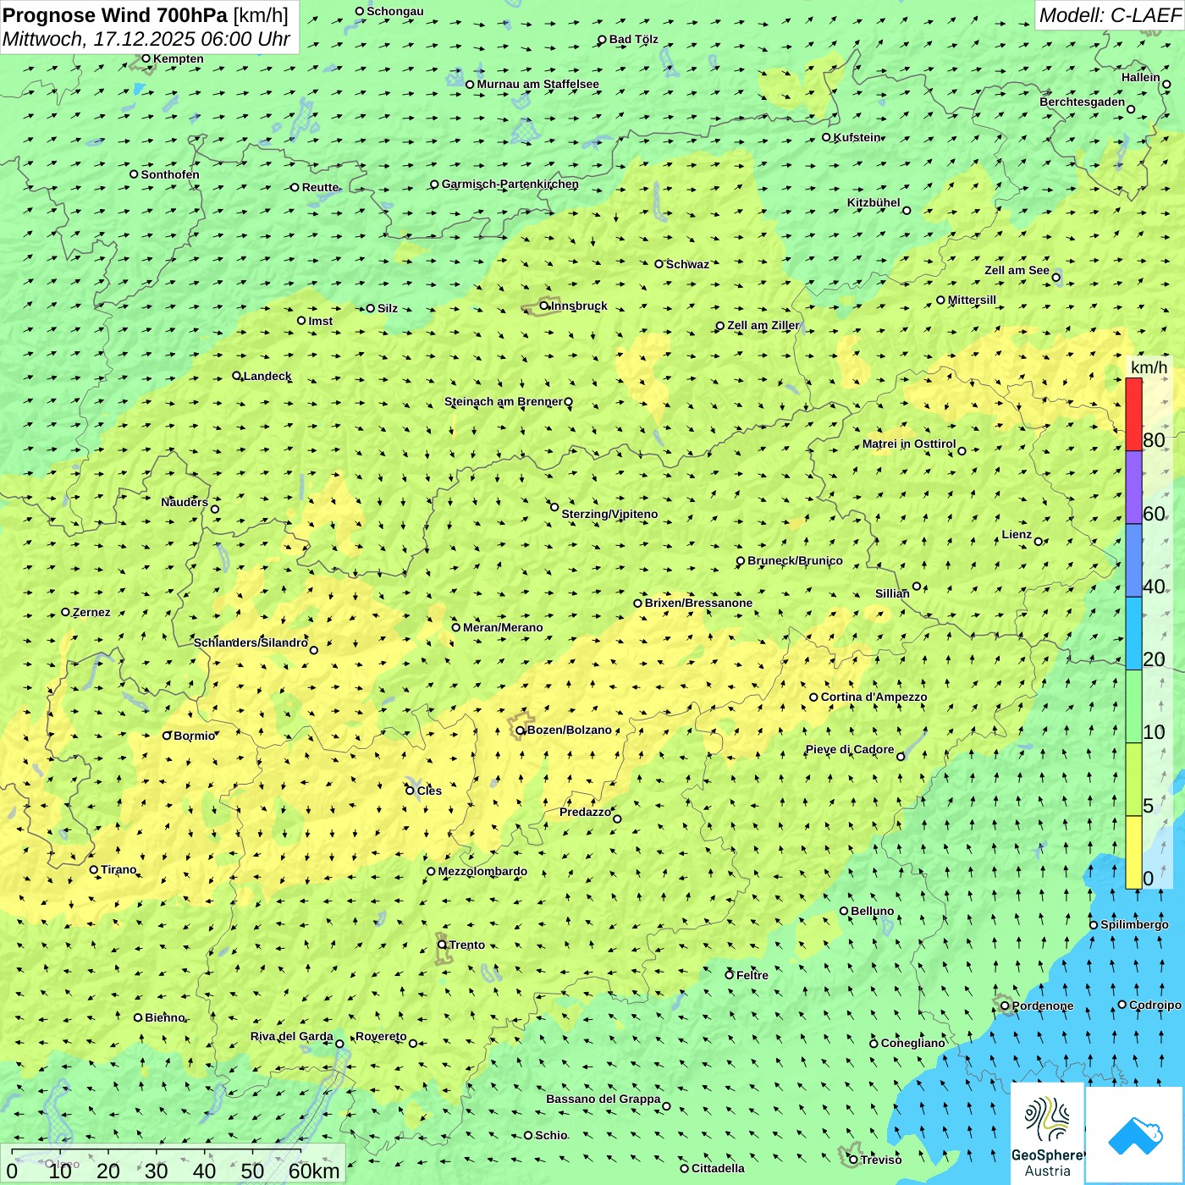The image size is (1185, 1185).
Task: Click the Belluno location marker
Action: (x=843, y=912)
